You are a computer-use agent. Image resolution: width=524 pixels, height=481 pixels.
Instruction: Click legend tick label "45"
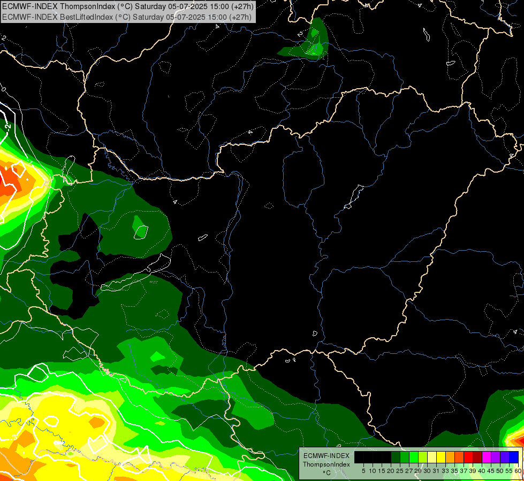[491, 471]
